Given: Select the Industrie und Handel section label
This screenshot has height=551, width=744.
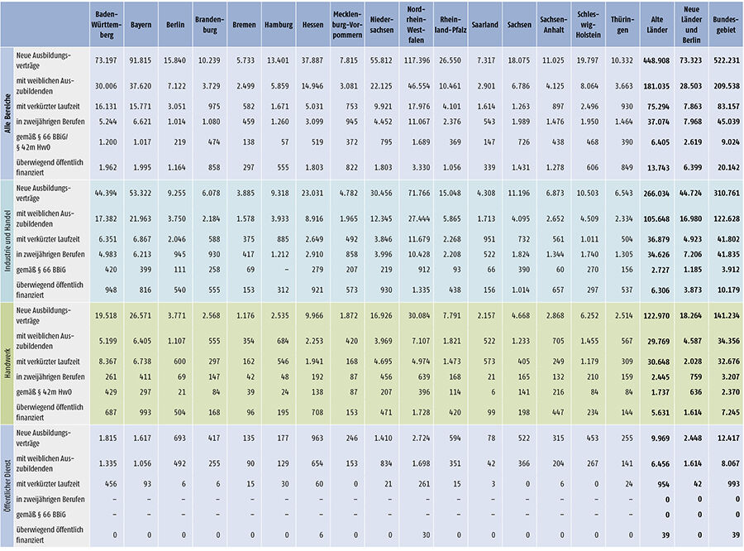Looking at the screenshot, I should tap(8, 242).
